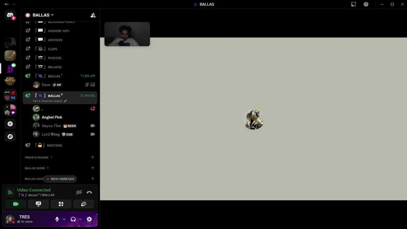Viewport: 407px width, 229px height.
Task: Open the purple B Ballas server icon
Action: tap(10, 68)
